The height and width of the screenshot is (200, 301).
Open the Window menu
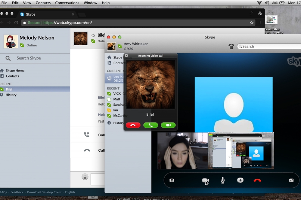(90, 3)
